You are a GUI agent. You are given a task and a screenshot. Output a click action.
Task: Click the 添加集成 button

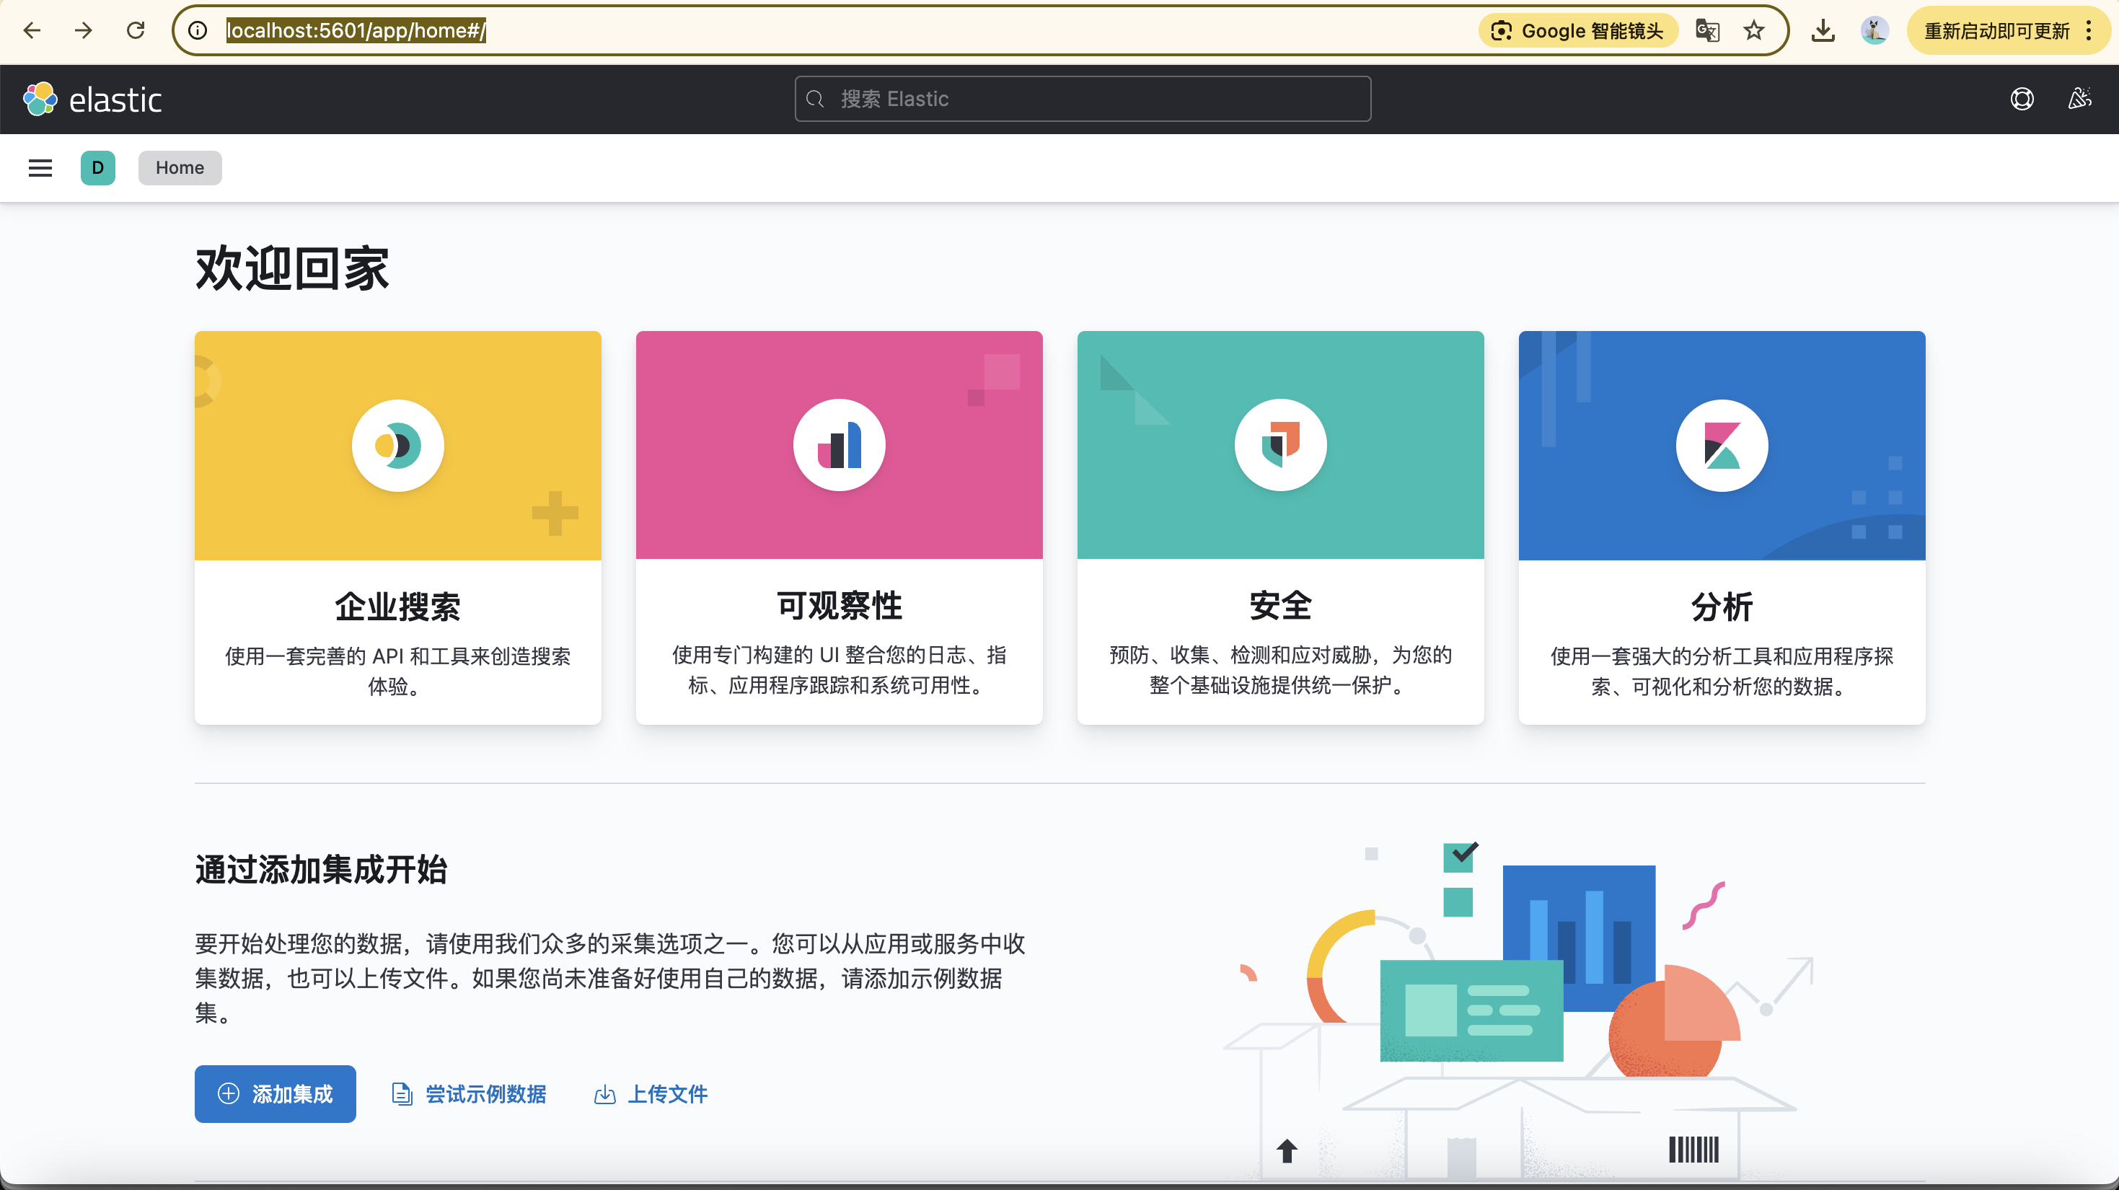(x=275, y=1093)
